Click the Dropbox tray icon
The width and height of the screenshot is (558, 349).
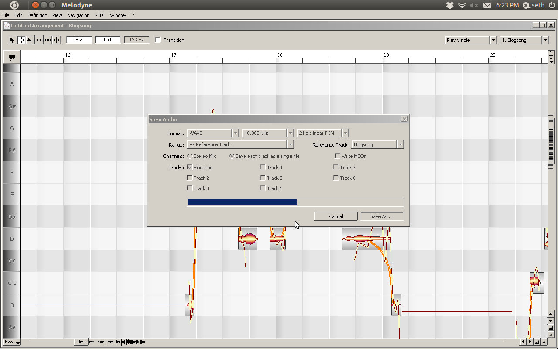pos(450,5)
